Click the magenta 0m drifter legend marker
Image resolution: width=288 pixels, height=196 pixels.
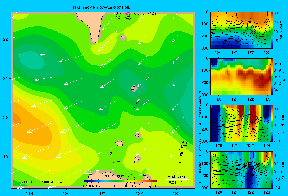(127, 14)
